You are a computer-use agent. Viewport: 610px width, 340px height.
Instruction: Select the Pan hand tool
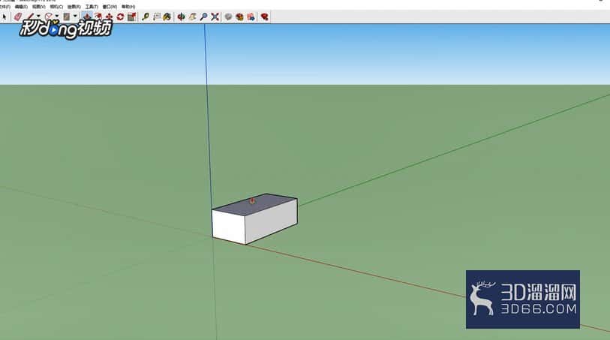pos(192,17)
